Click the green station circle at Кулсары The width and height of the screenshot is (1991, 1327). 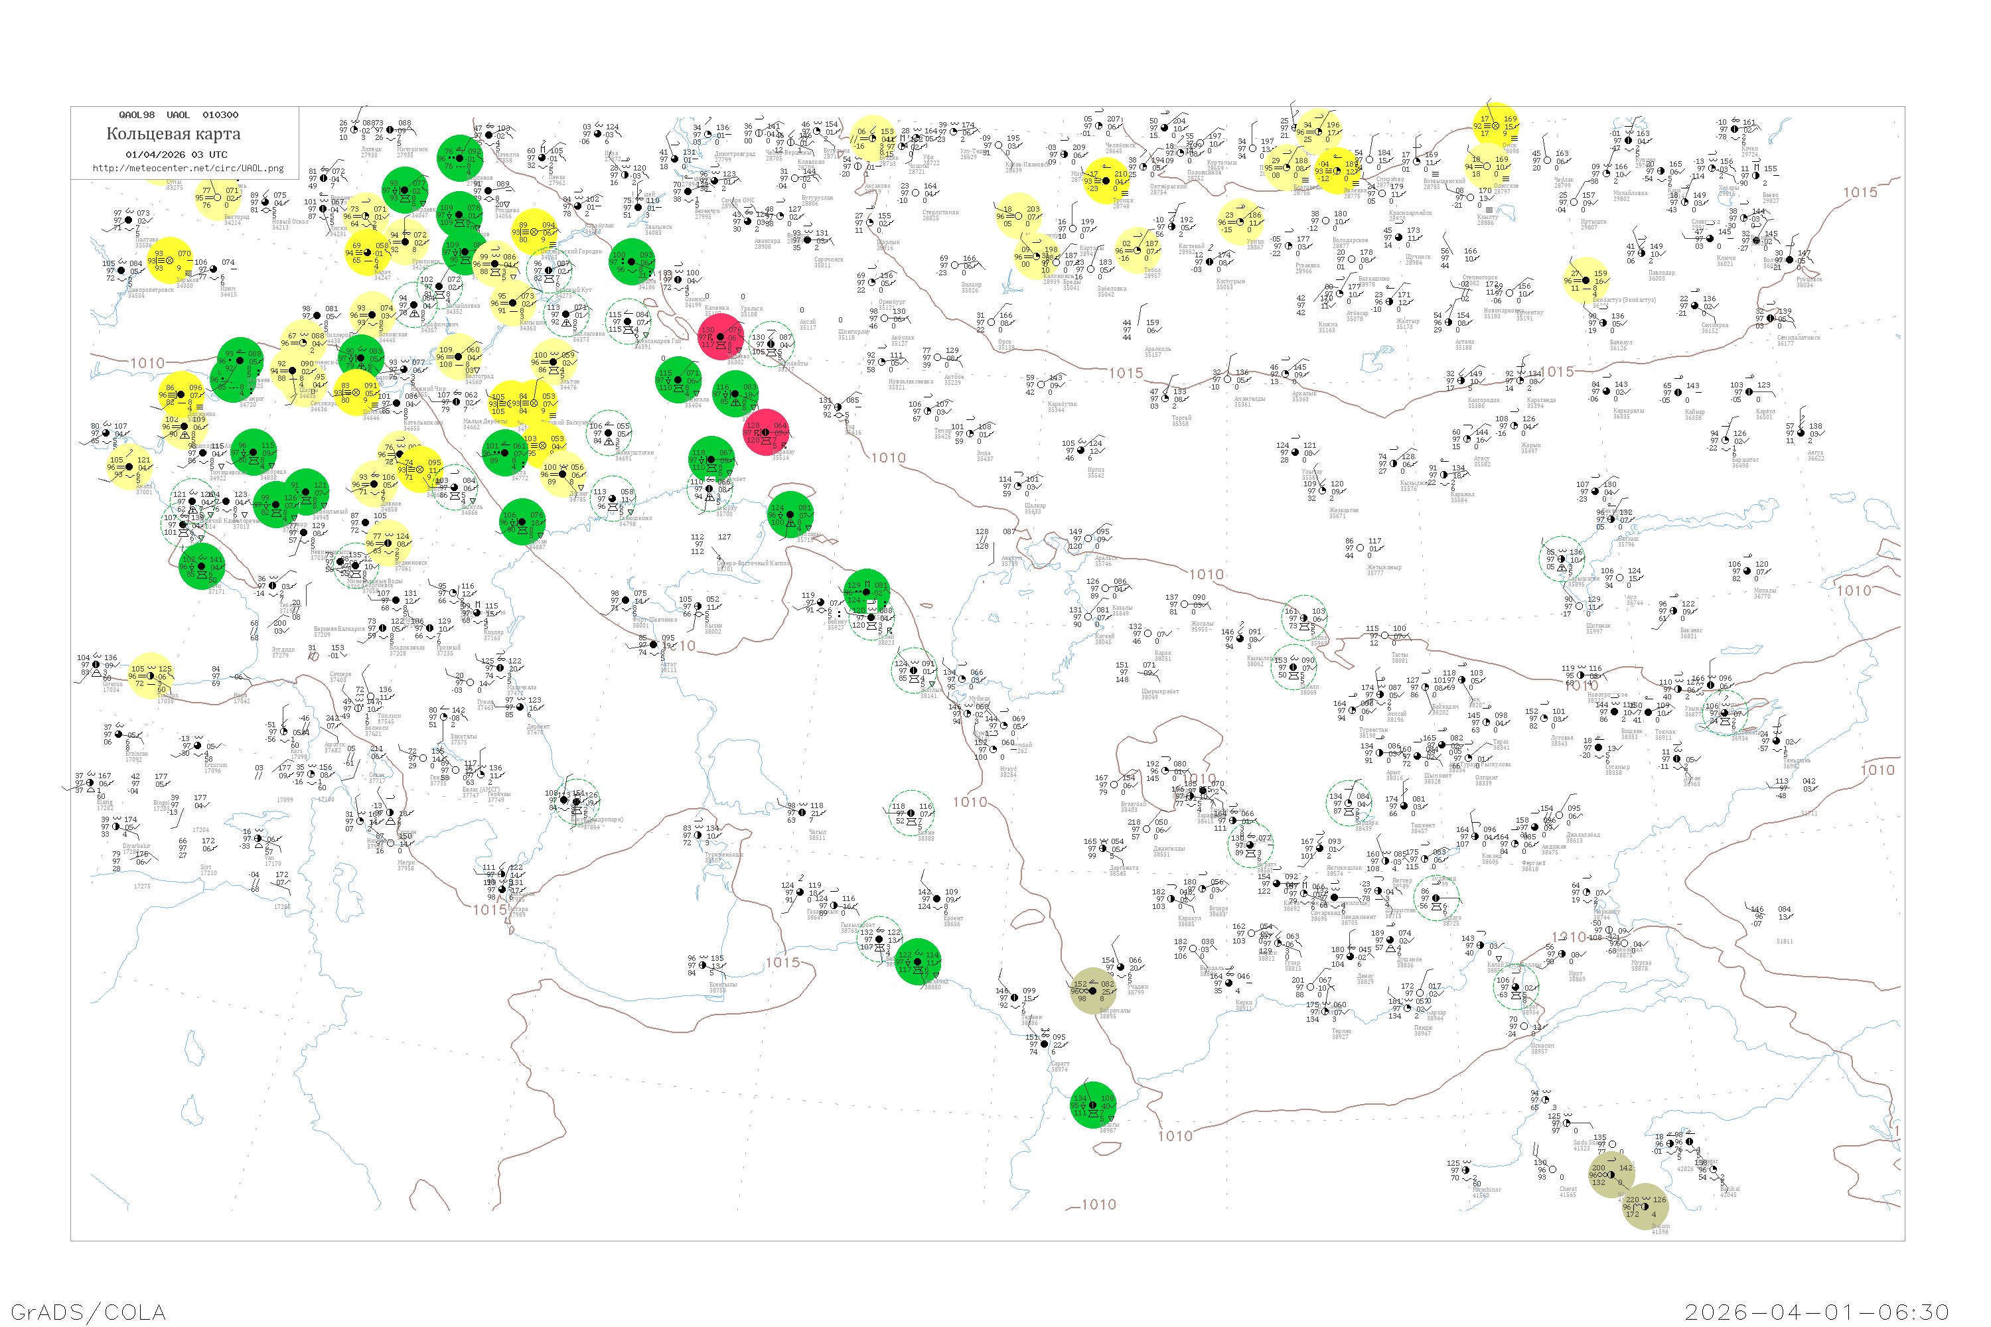coord(792,515)
